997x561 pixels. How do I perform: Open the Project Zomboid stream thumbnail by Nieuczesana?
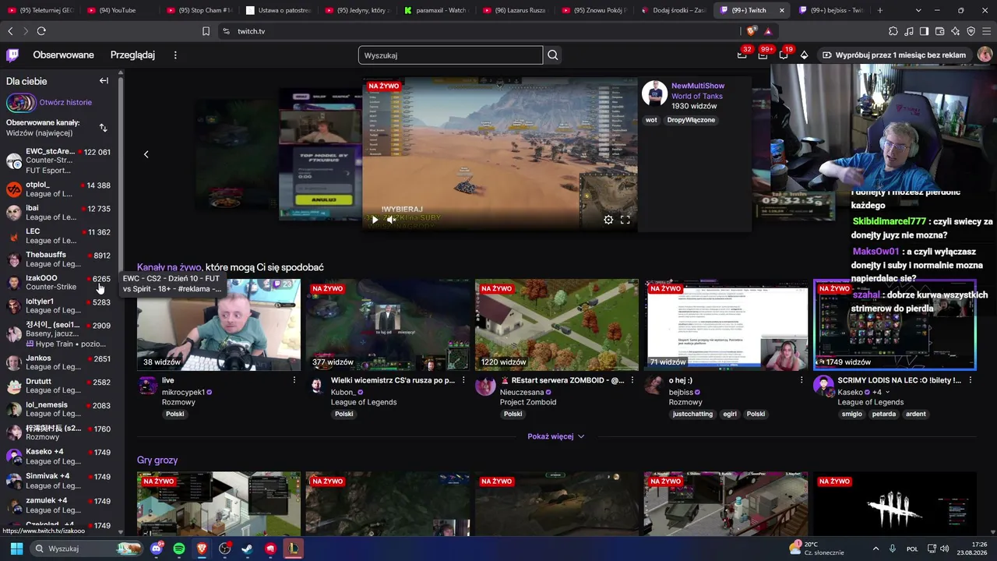(557, 325)
